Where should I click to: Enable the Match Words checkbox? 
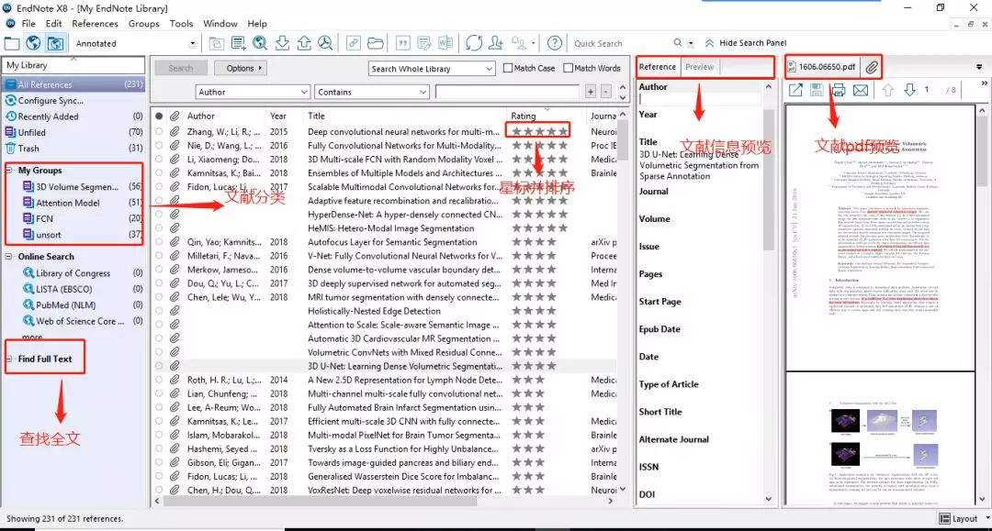[568, 68]
